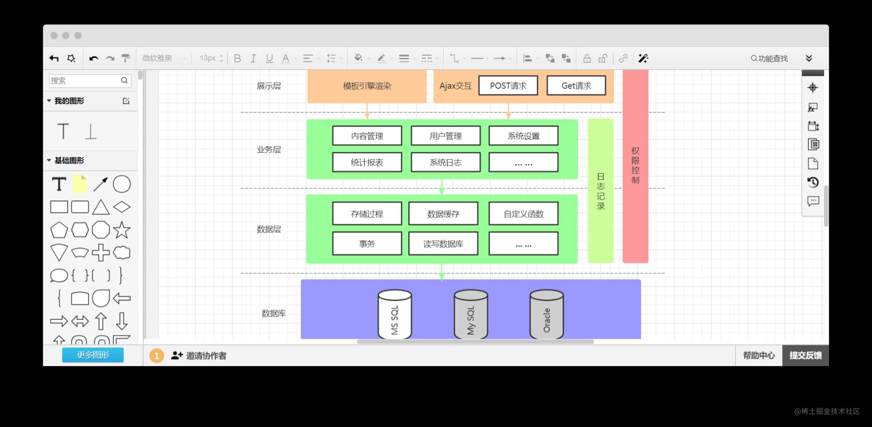Select the cloud shape
Viewport: 872px width, 427px height.
point(122,252)
